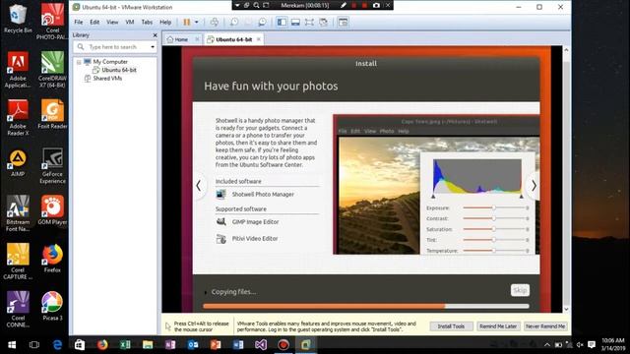Click the console view toolbar icon
630x354 pixels.
(x=344, y=22)
